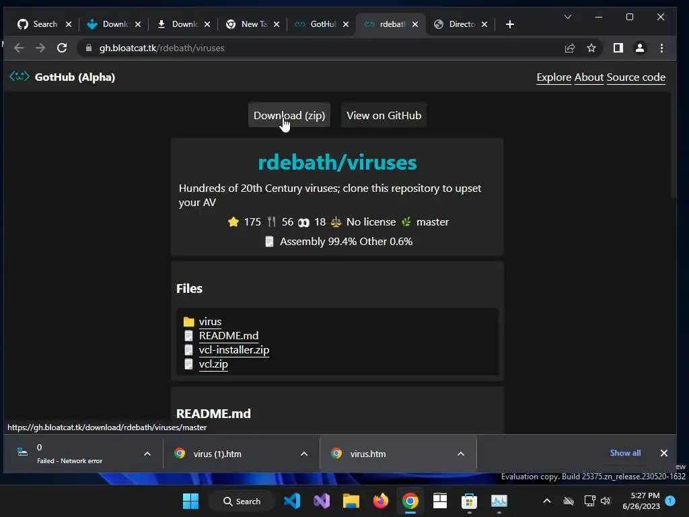The height and width of the screenshot is (517, 689).
Task: Click the taskbar Search box
Action: coord(242,501)
